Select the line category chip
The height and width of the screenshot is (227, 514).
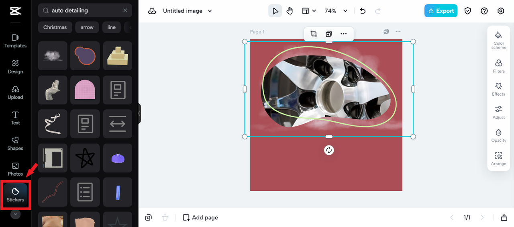112,27
